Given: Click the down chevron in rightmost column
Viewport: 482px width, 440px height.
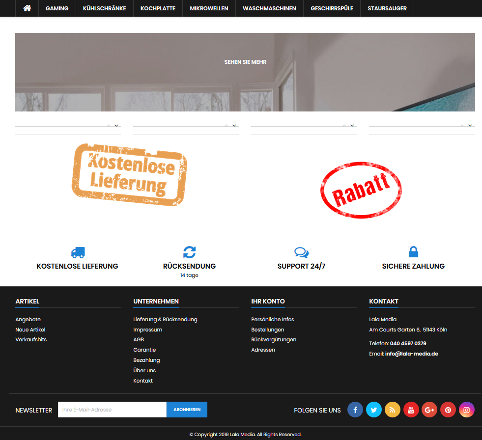Looking at the screenshot, I should click(470, 126).
